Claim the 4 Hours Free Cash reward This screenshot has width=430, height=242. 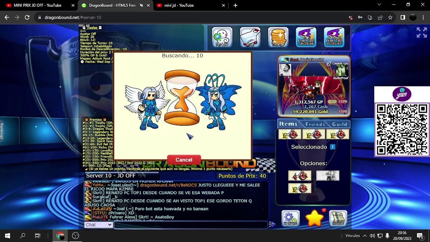point(334,37)
